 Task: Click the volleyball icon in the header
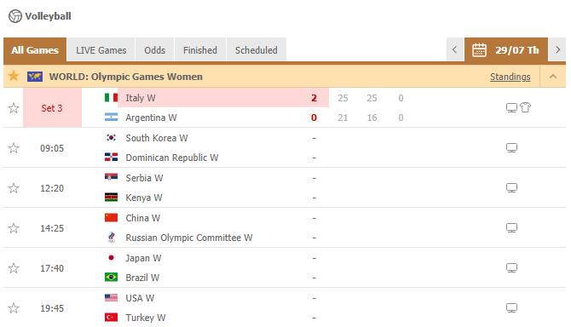coord(15,16)
